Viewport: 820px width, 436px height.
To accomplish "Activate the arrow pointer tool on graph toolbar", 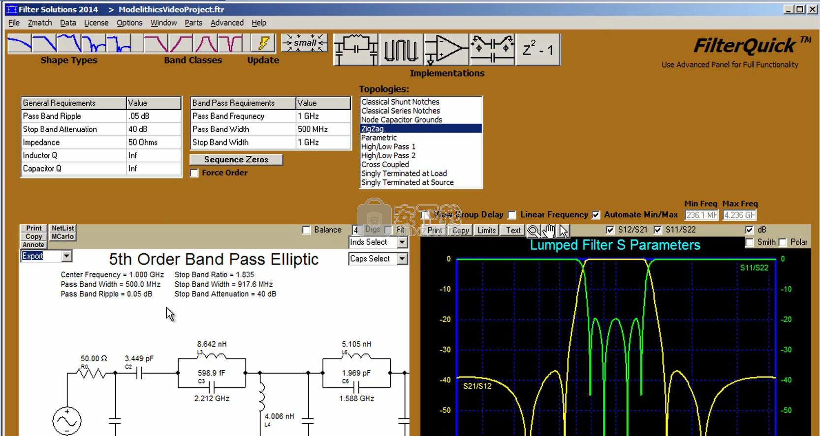I will click(564, 230).
